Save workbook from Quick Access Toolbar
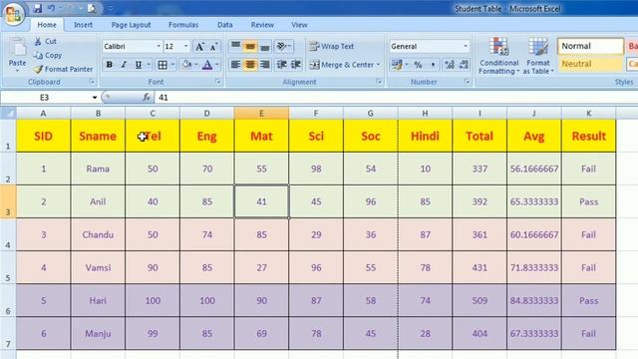638x359 pixels. pos(38,8)
